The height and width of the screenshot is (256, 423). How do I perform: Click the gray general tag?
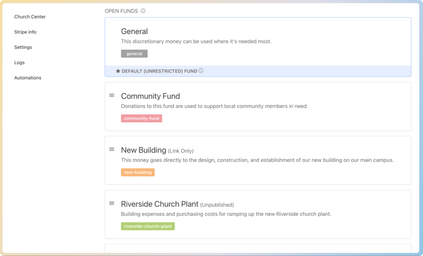pyautogui.click(x=134, y=54)
